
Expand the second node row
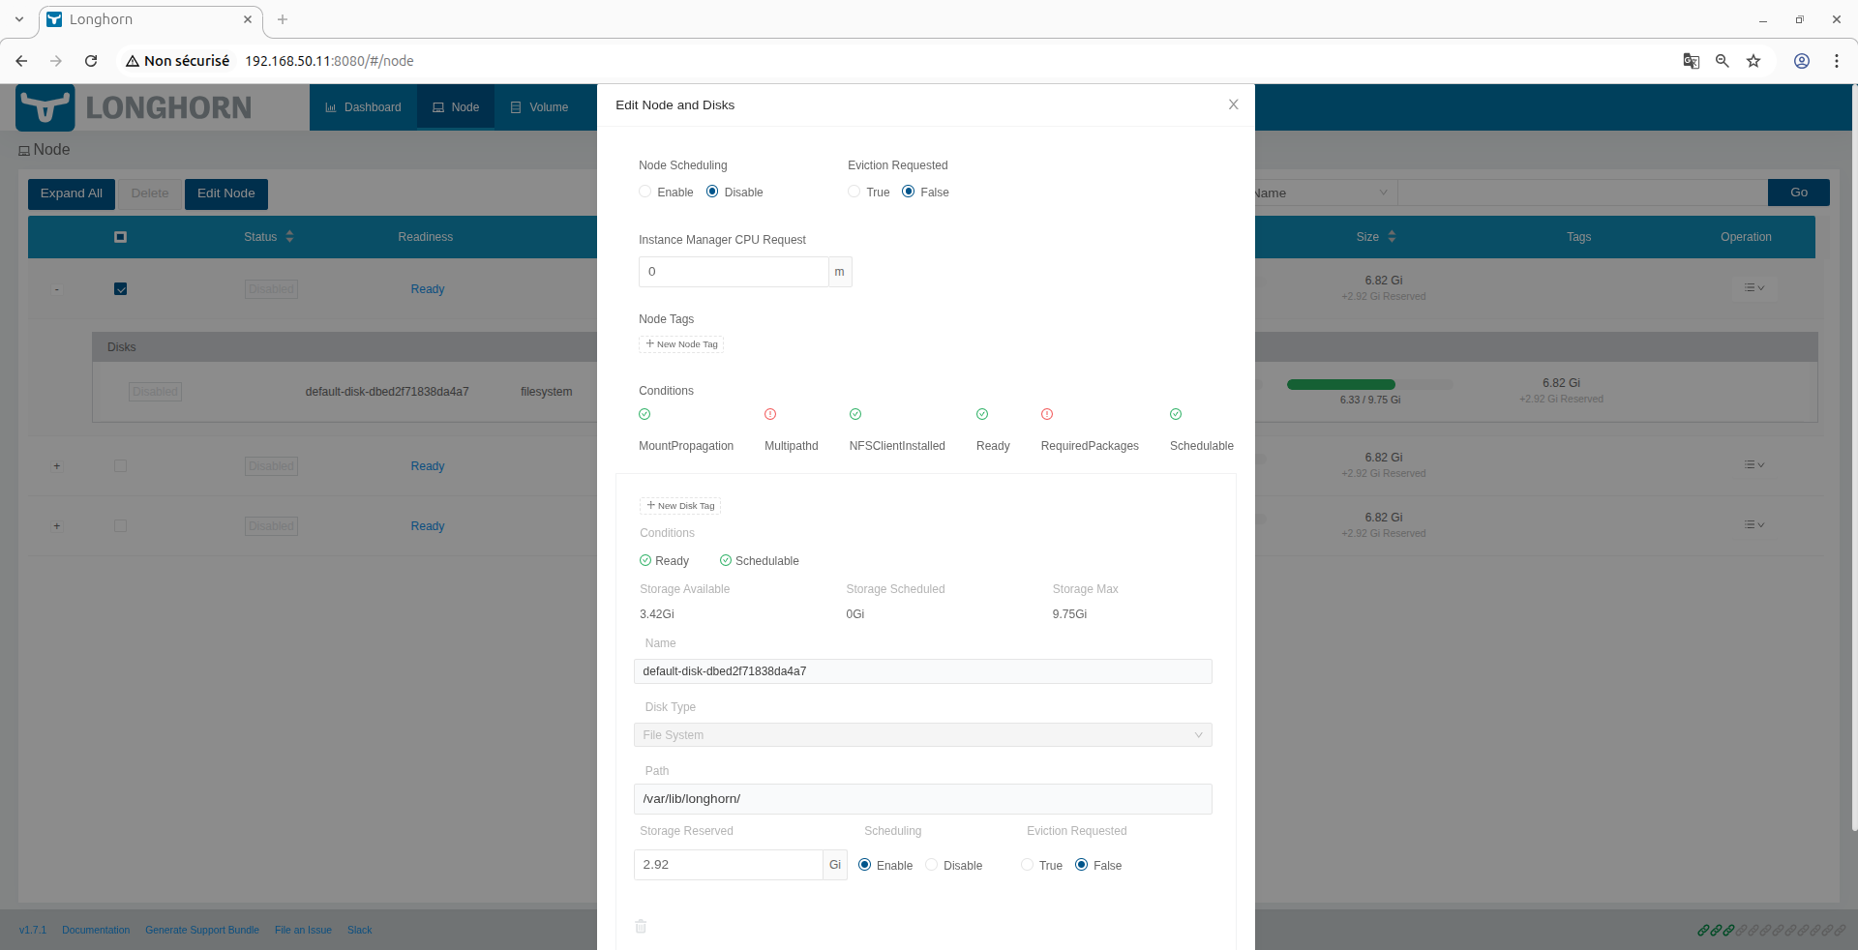(x=57, y=466)
